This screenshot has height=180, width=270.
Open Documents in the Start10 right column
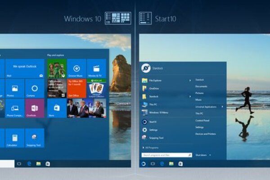coord(201,86)
